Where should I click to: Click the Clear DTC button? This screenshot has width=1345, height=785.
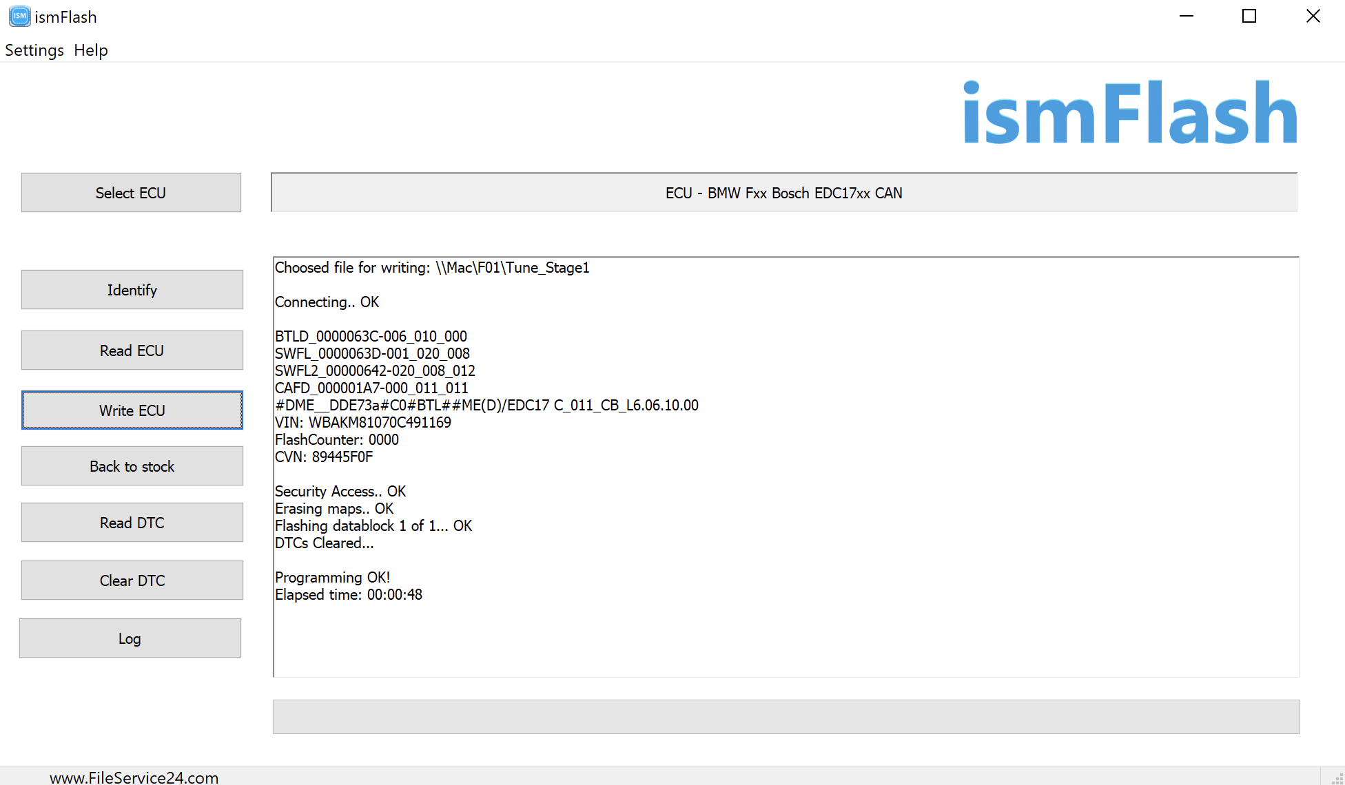coord(132,580)
